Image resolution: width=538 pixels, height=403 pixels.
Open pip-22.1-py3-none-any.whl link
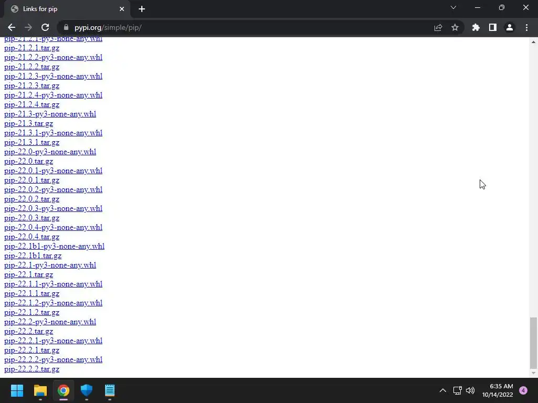[x=50, y=265]
